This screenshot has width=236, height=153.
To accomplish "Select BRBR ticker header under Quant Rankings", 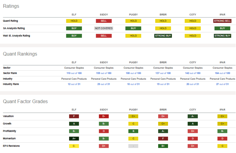I will [163, 62].
